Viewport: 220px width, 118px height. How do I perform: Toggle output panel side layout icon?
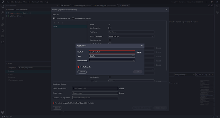click(197, 75)
